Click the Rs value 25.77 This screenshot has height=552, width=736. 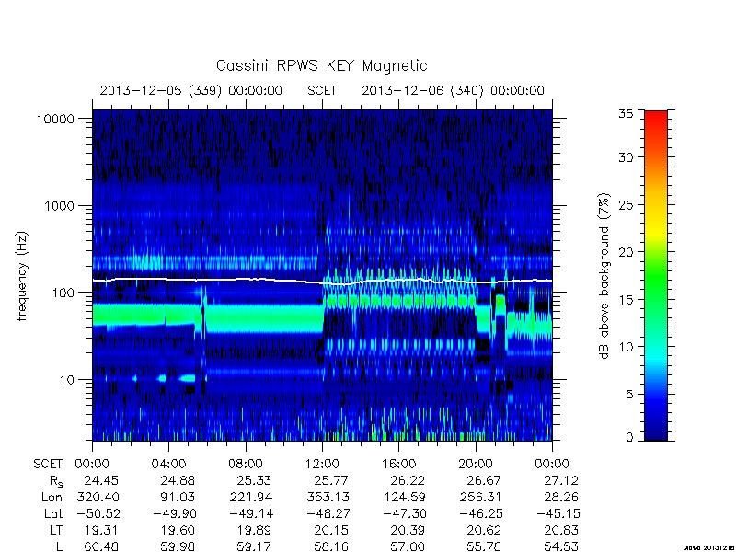[x=331, y=480]
